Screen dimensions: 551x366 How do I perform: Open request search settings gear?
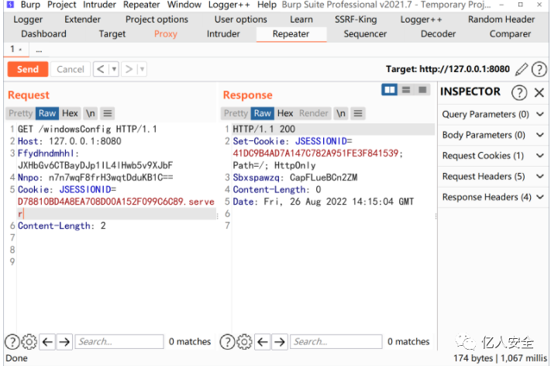coord(29,341)
